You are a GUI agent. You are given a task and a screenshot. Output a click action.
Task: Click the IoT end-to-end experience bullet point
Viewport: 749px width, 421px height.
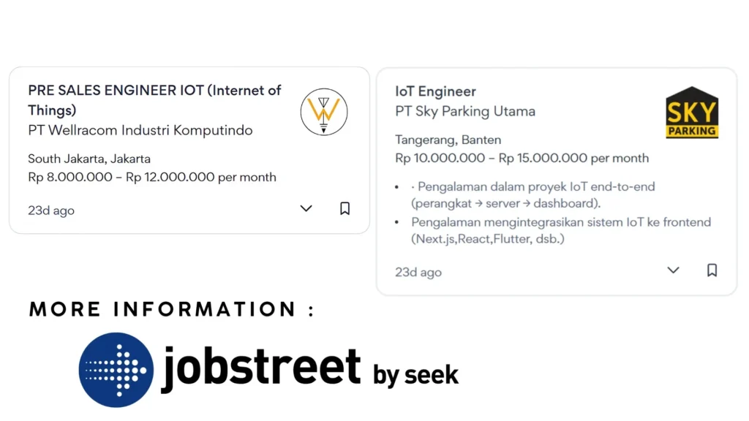tap(532, 194)
